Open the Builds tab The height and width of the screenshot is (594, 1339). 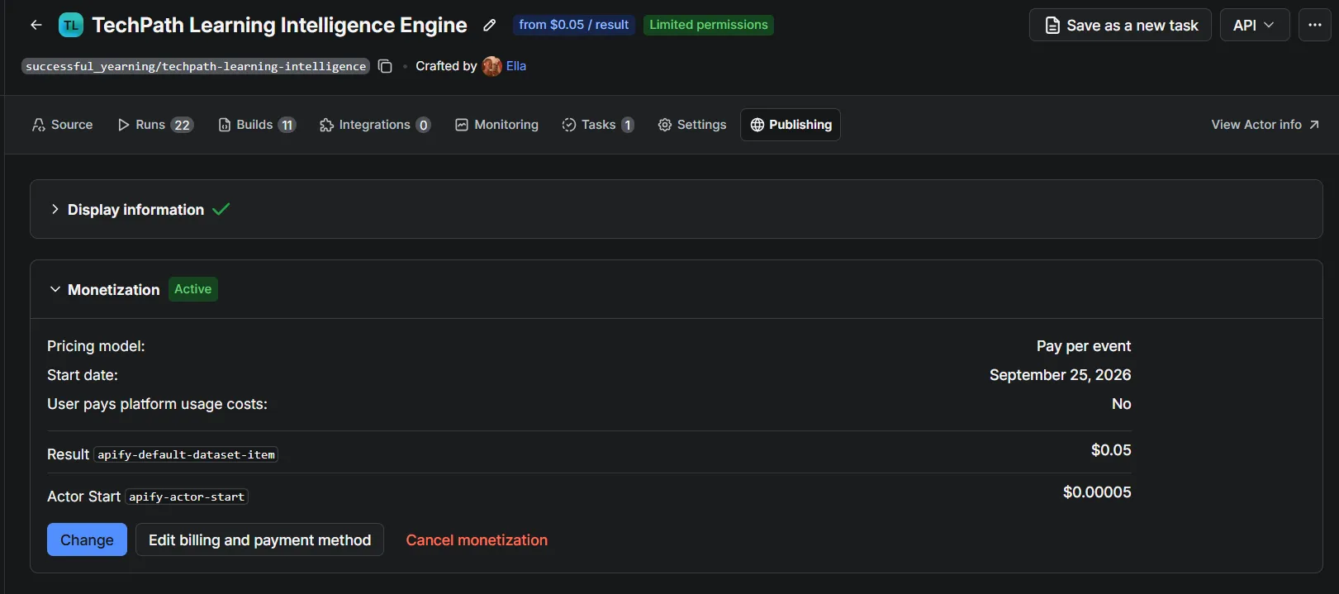(x=256, y=125)
